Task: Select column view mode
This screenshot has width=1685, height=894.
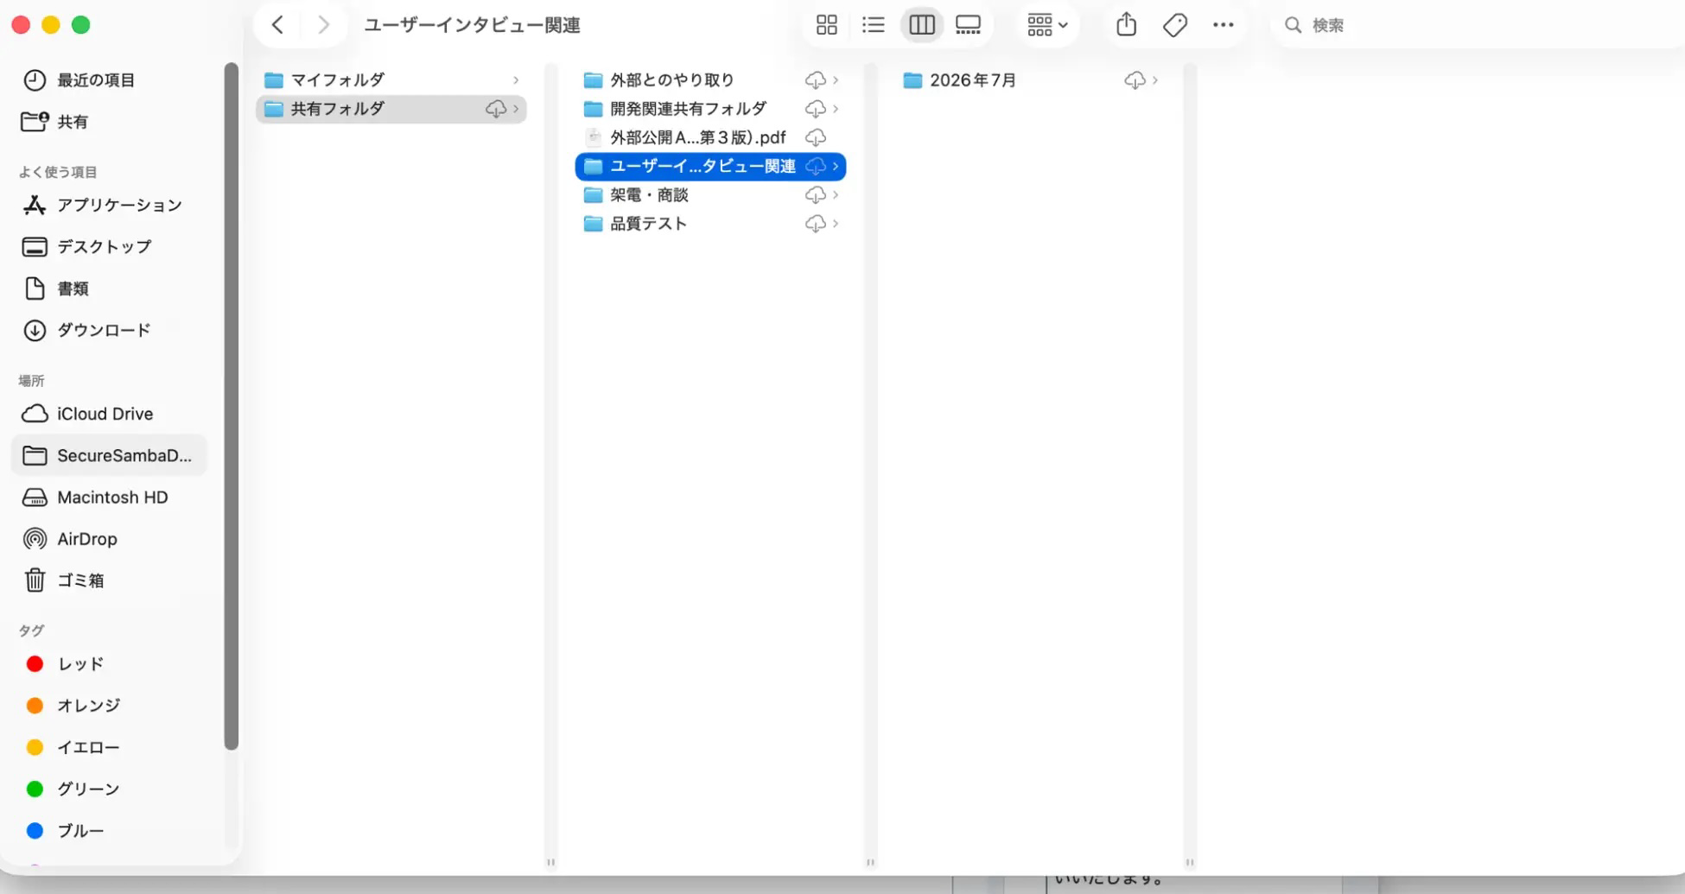Action: [922, 25]
